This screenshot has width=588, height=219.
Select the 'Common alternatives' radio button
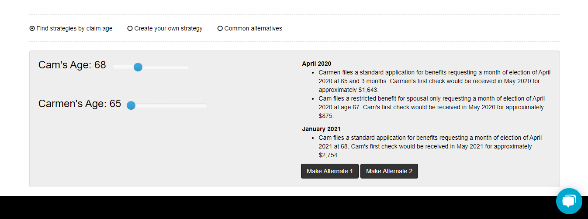[x=220, y=28]
